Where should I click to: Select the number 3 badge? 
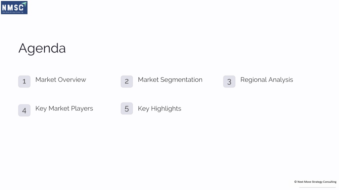[x=229, y=81]
